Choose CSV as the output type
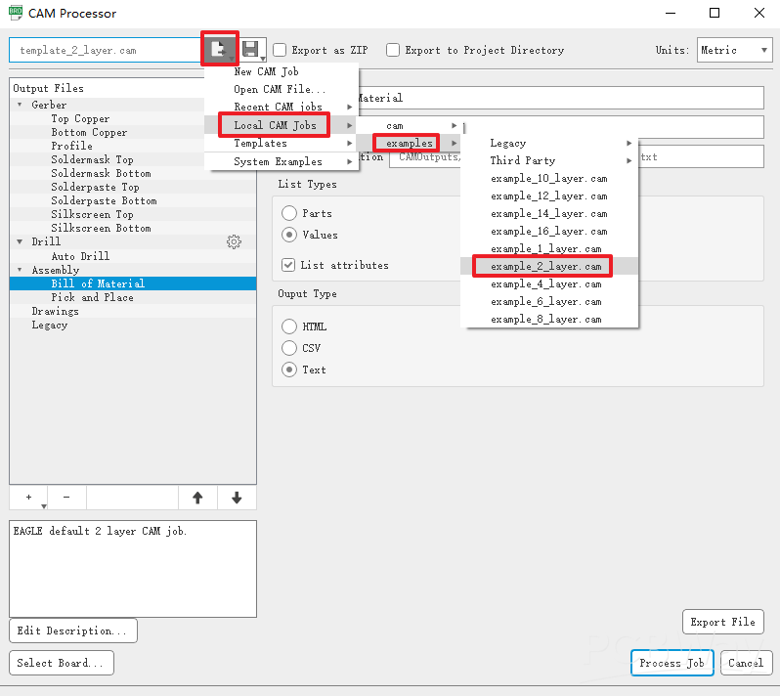The width and height of the screenshot is (780, 696). click(289, 348)
